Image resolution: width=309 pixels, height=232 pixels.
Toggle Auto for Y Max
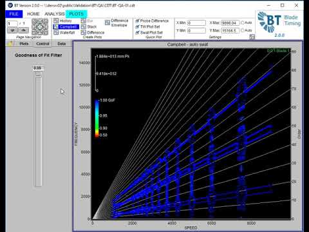[x=243, y=30]
